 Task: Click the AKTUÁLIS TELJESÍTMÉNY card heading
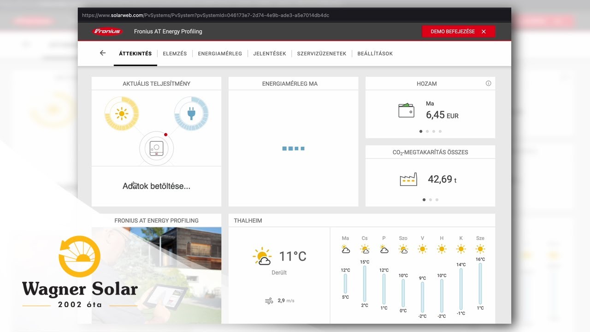click(156, 83)
